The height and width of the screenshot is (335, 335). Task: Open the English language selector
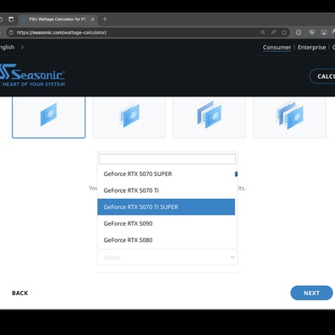pos(11,47)
